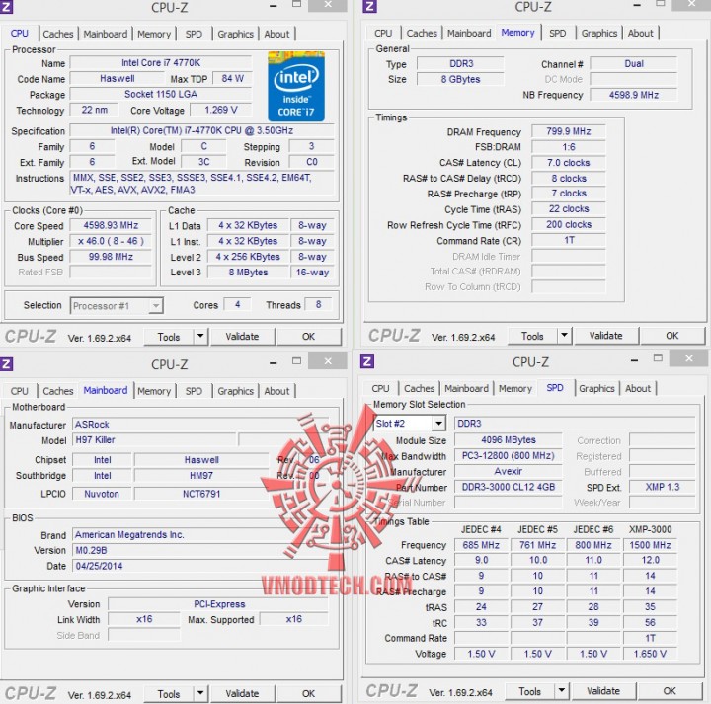Click Validate button in Memory window

(605, 336)
